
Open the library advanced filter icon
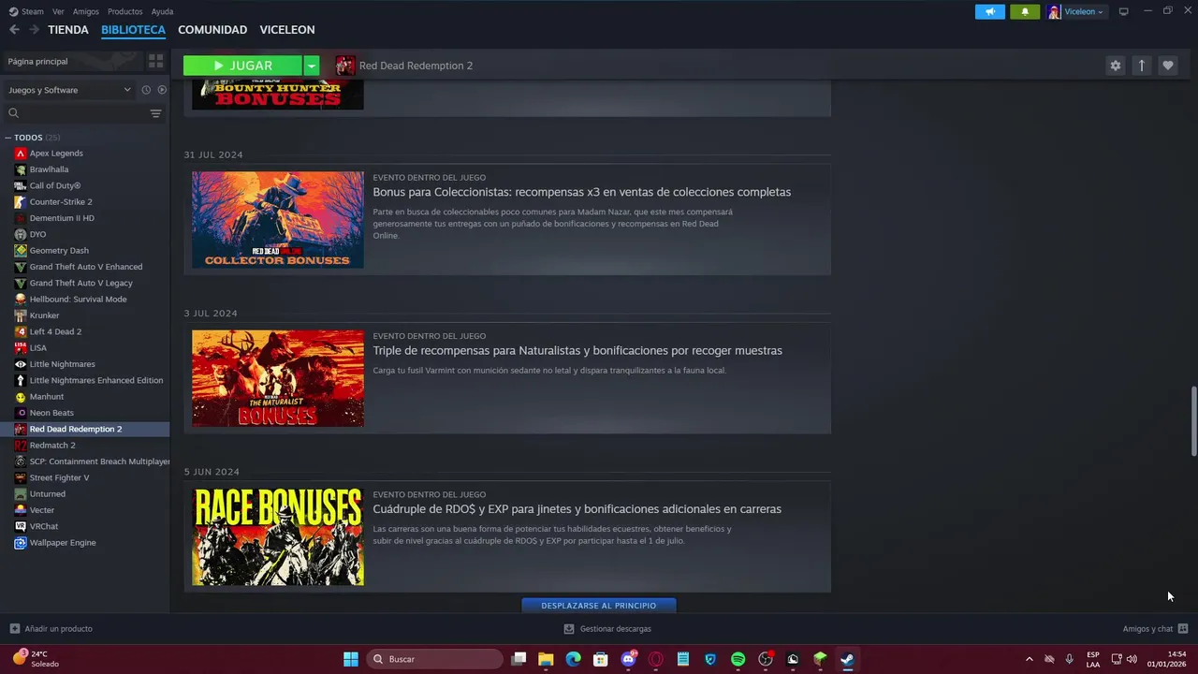click(155, 113)
